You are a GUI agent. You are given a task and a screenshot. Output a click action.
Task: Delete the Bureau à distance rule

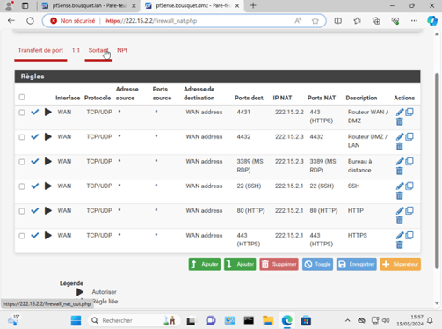tap(400, 171)
